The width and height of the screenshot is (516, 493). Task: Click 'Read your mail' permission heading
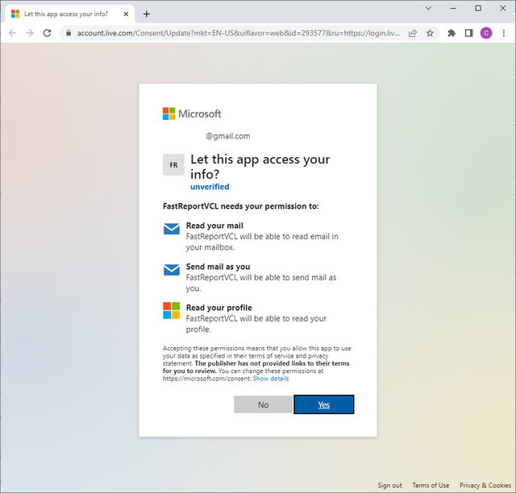[214, 226]
